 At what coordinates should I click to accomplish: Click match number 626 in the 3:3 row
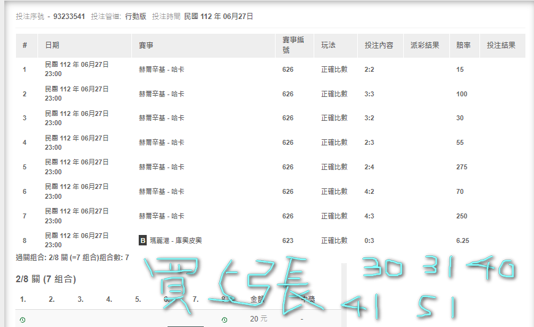[288, 94]
